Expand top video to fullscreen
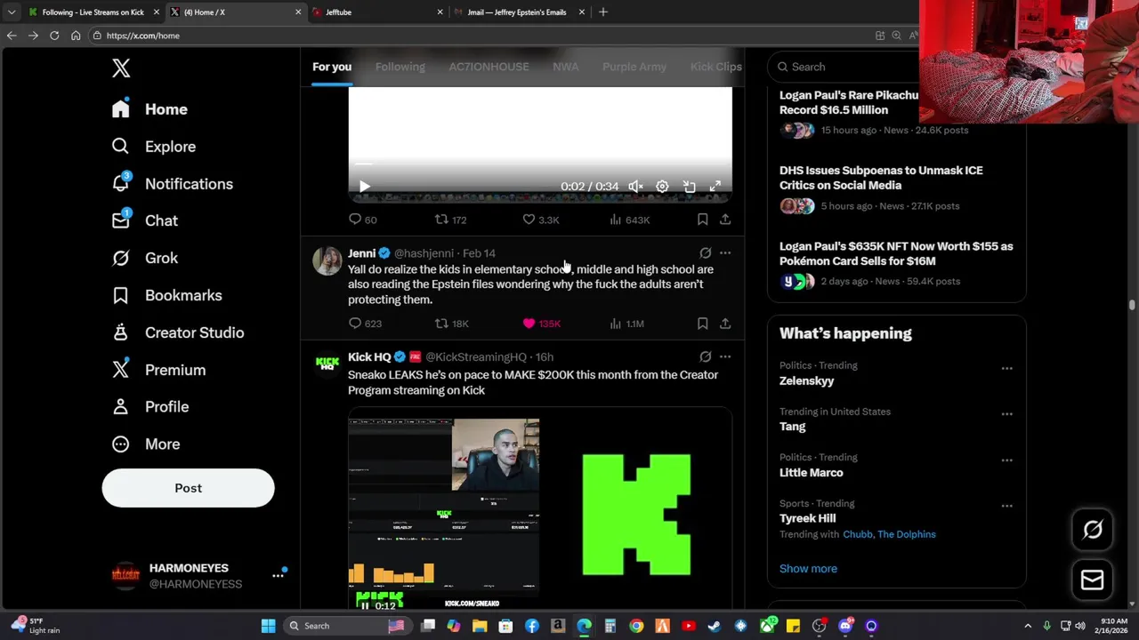This screenshot has width=1139, height=640. 715,187
